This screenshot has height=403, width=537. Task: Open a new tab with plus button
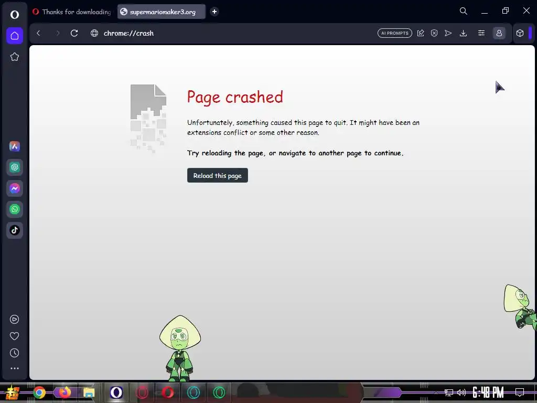[214, 12]
